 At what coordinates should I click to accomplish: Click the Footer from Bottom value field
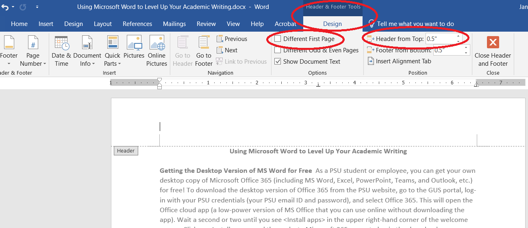coord(448,51)
